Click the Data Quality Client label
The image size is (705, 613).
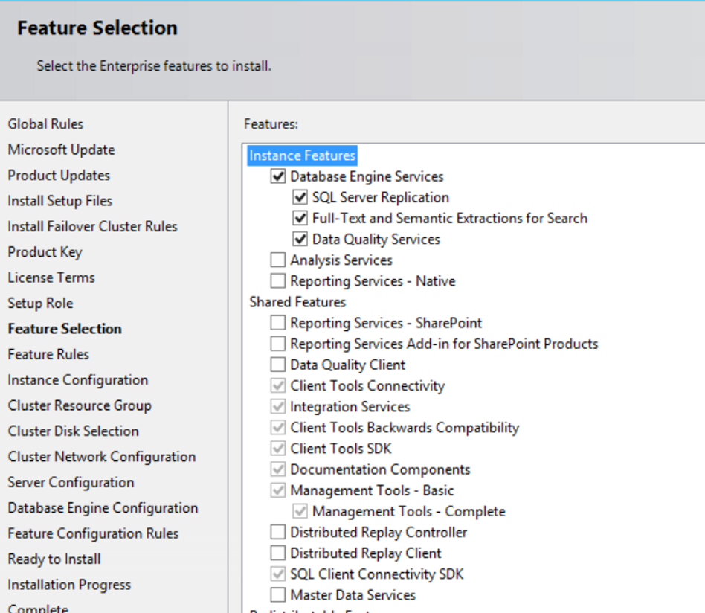tap(347, 365)
